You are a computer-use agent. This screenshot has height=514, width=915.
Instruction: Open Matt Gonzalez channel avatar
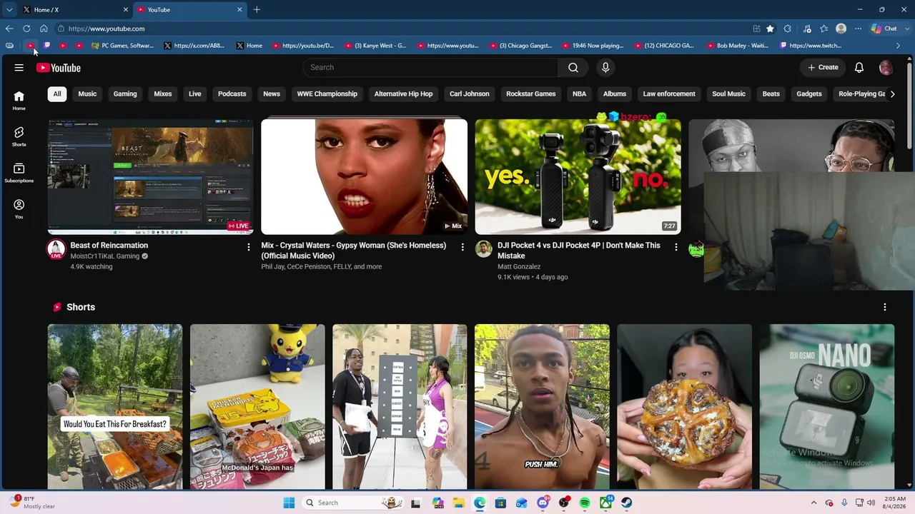point(484,249)
